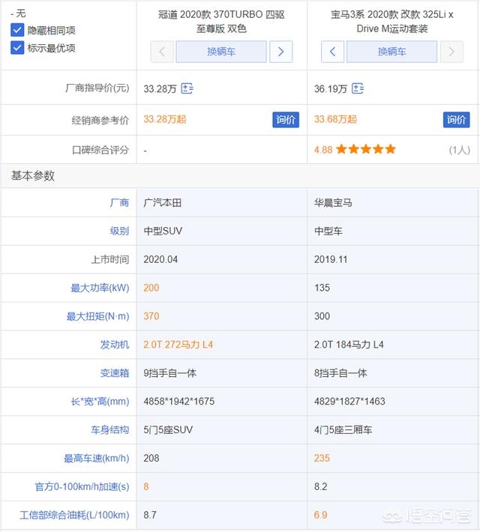Open the 最大扭矩(N·m) parameter link
The height and width of the screenshot is (532, 480).
coord(97,316)
